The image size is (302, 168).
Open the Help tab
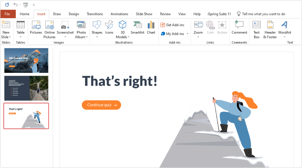coord(197,14)
